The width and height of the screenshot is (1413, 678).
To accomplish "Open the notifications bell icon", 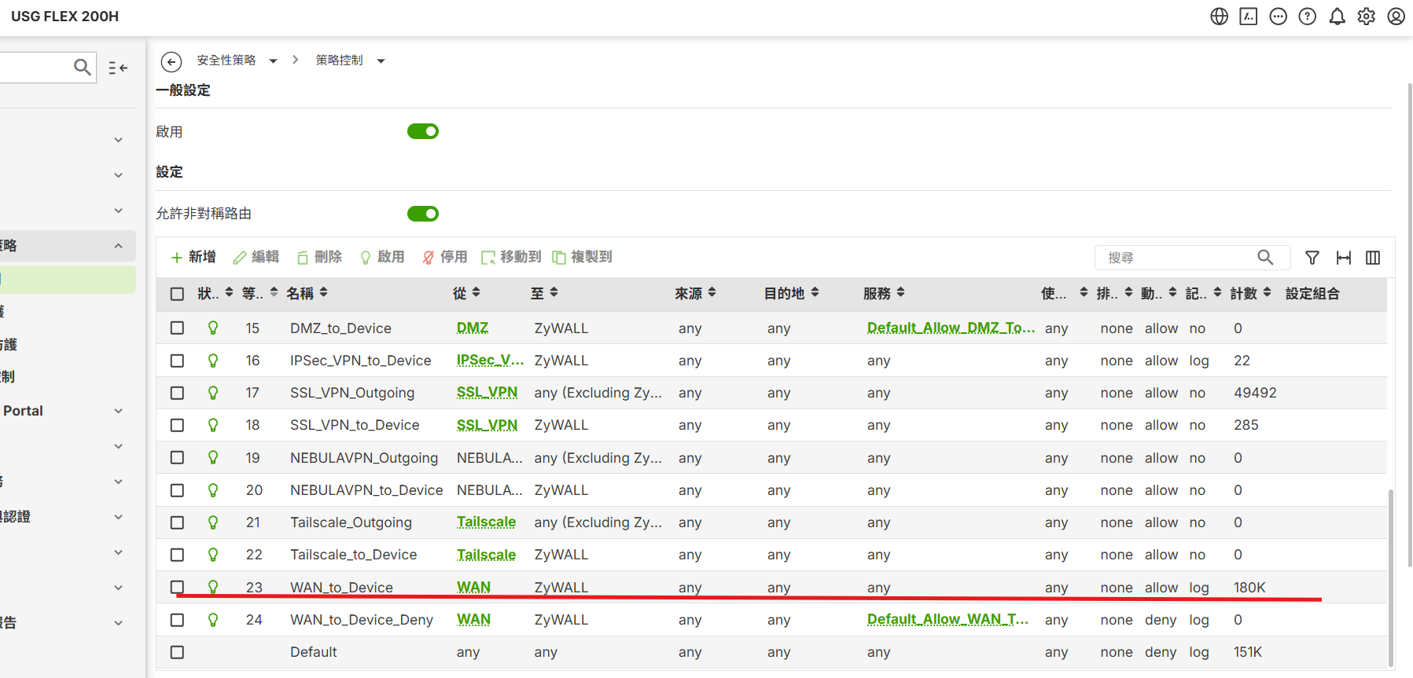I will point(1337,16).
